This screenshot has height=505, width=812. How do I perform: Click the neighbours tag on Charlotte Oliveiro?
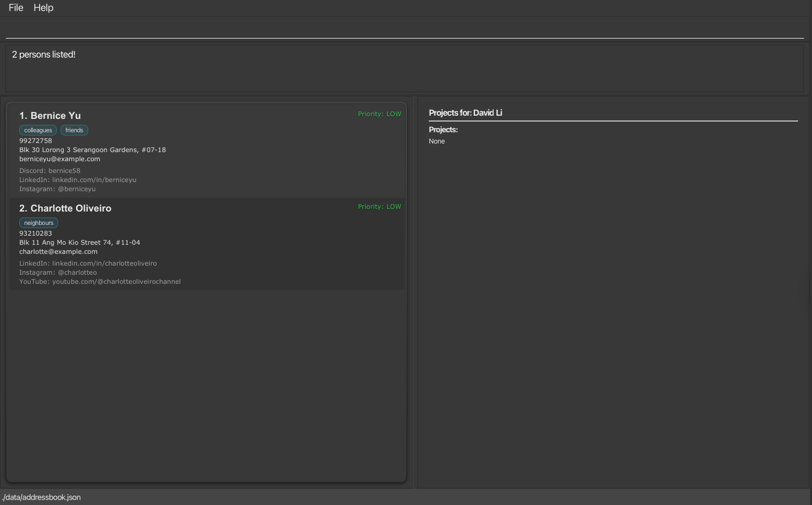tap(39, 223)
